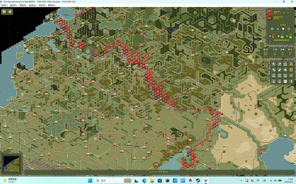The height and width of the screenshot is (184, 296).
Task: Click the second hierarchy tree toolbar button
Action: [x=280, y=75]
